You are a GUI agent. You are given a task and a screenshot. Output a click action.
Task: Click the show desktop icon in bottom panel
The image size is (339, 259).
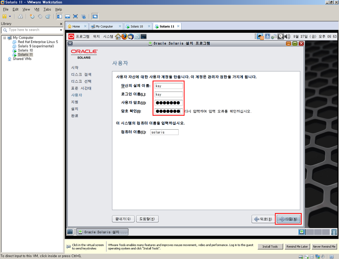70,232
